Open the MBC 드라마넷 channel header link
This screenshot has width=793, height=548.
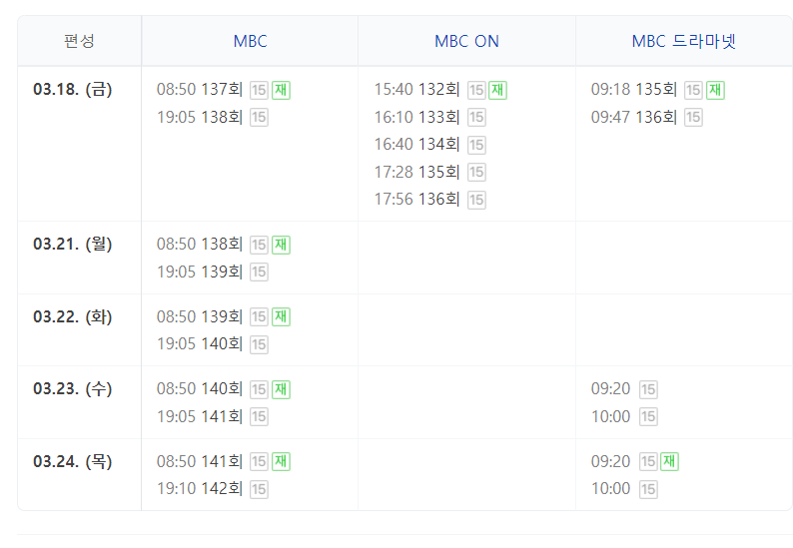point(684,41)
